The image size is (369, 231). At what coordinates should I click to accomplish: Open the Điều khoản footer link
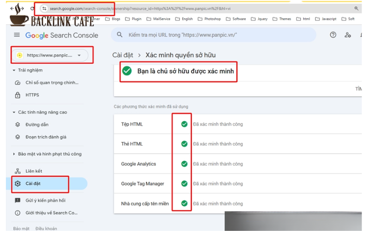pos(46,228)
